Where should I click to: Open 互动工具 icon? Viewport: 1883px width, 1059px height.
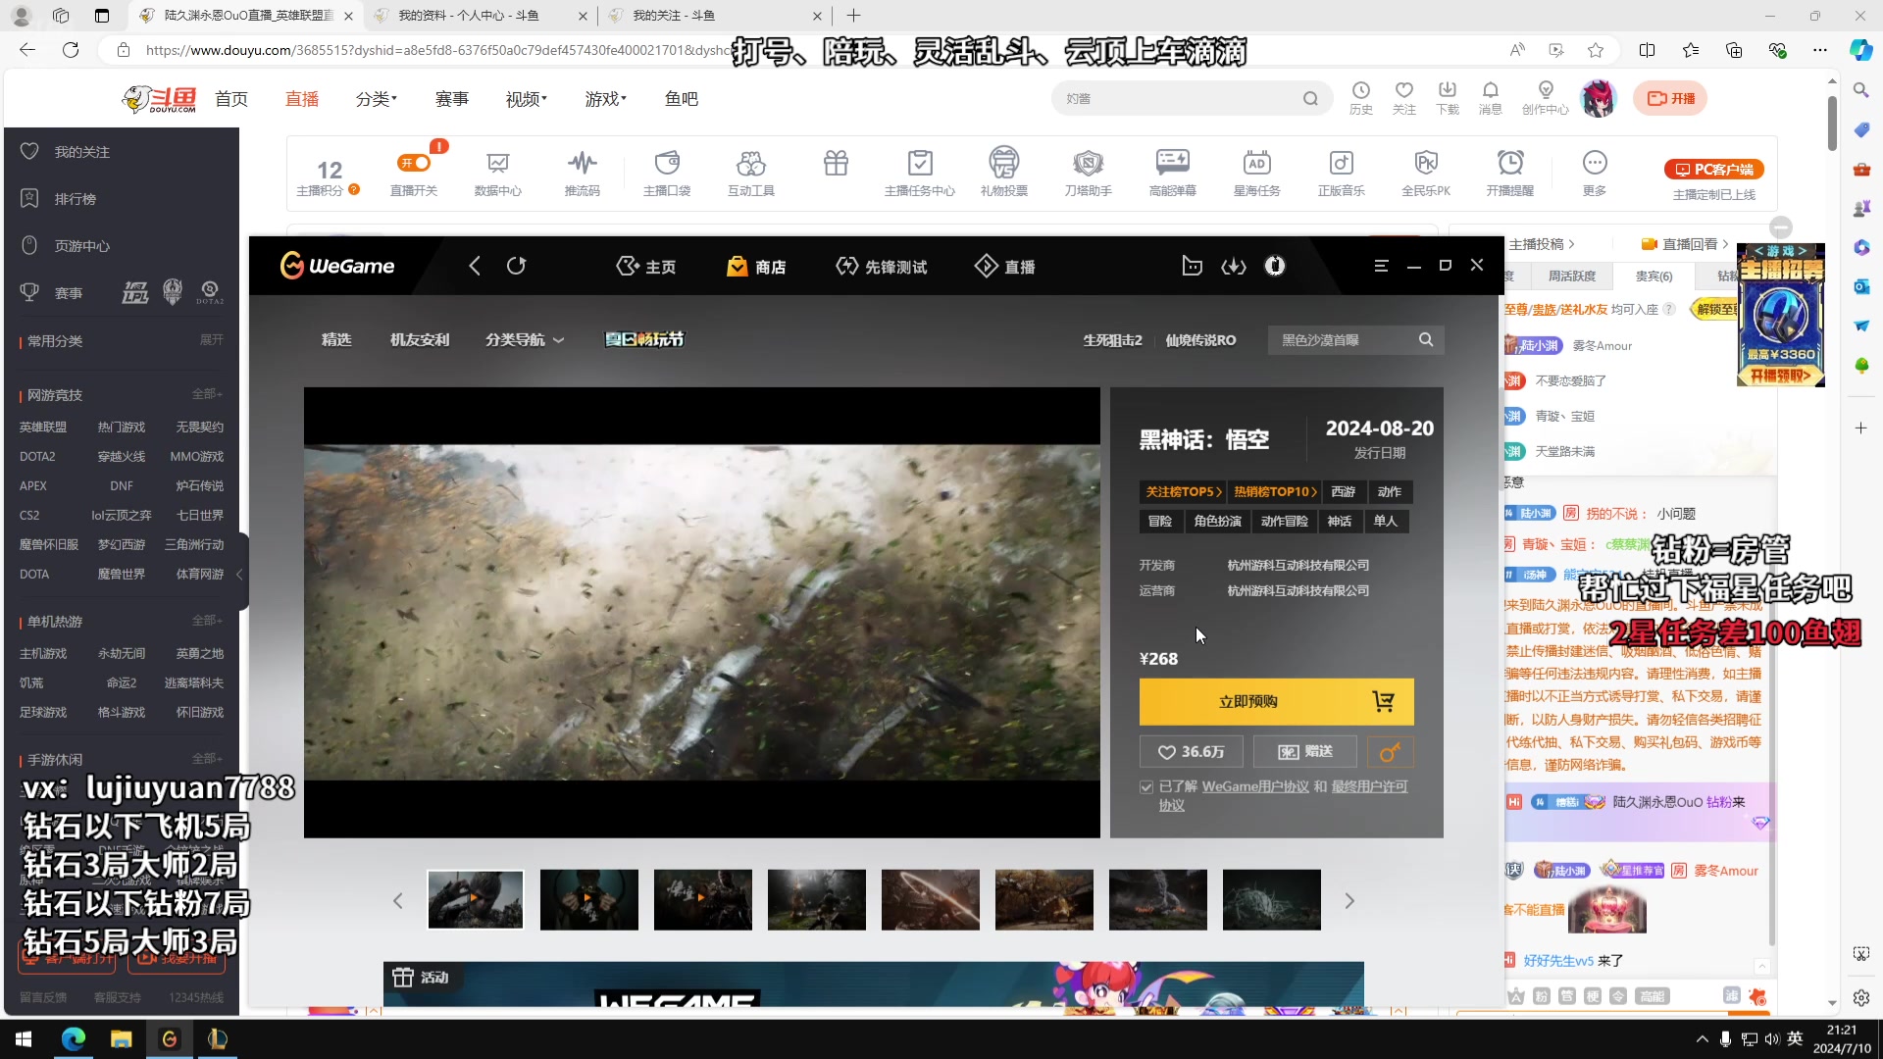(x=751, y=173)
